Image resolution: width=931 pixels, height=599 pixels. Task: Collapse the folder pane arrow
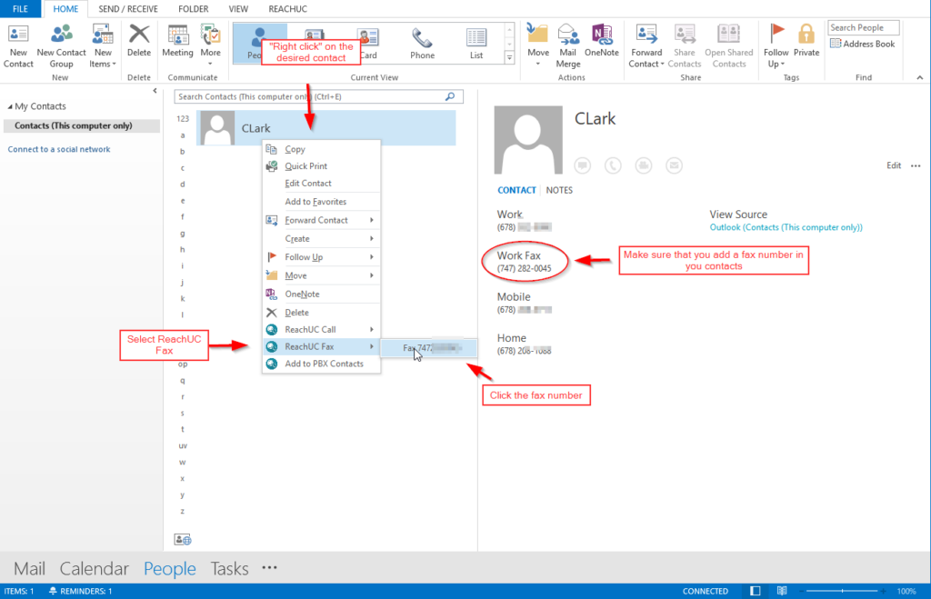(x=155, y=91)
